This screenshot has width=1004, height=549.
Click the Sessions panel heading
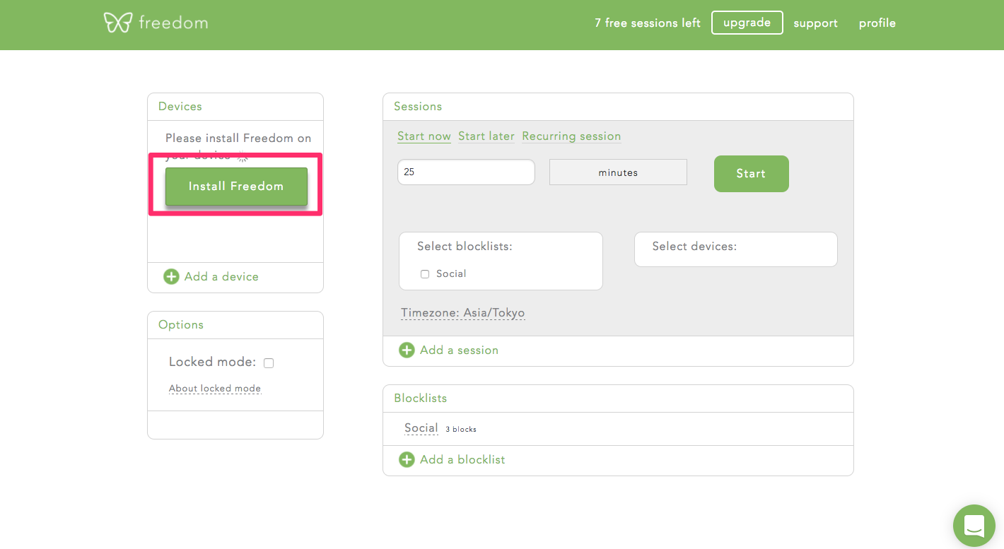[418, 106]
